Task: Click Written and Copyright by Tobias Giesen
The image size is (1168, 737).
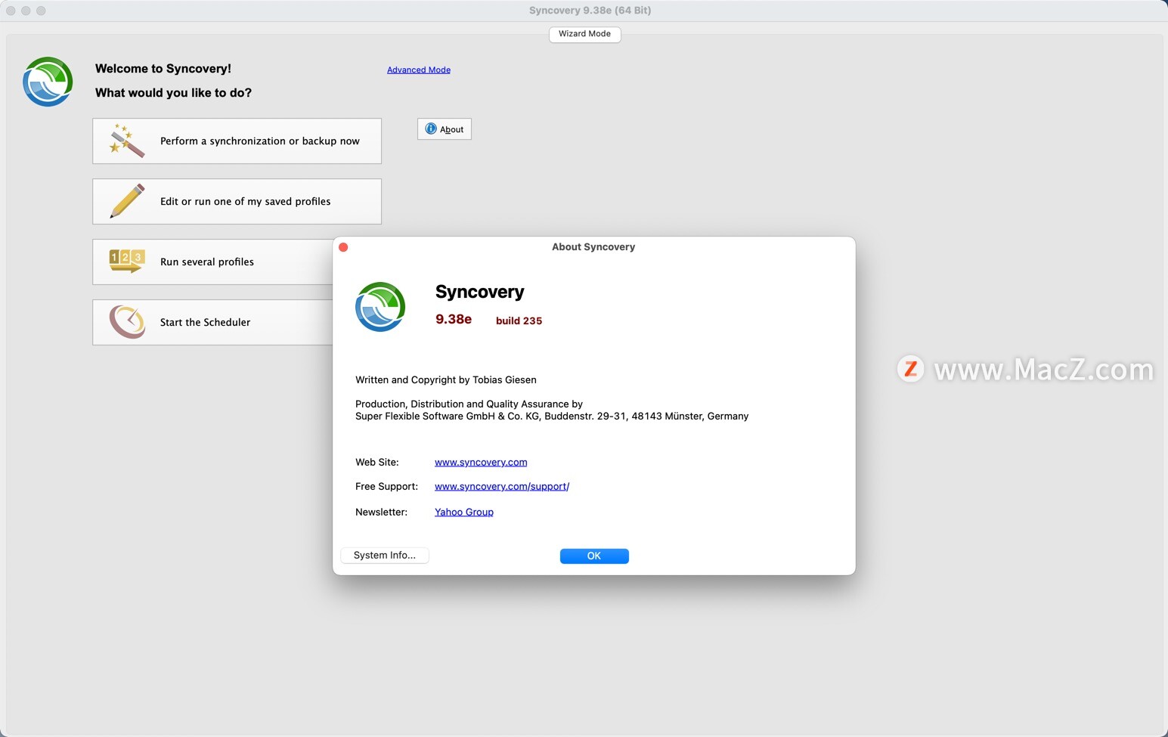Action: click(446, 379)
